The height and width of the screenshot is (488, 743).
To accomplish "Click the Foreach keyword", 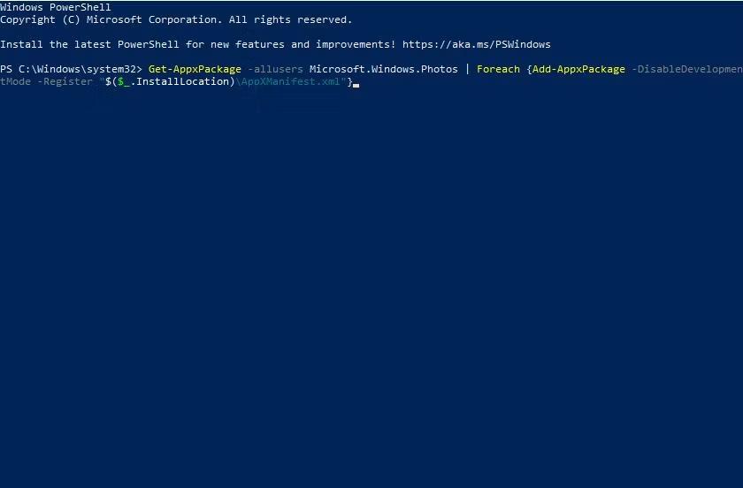I will (x=498, y=69).
